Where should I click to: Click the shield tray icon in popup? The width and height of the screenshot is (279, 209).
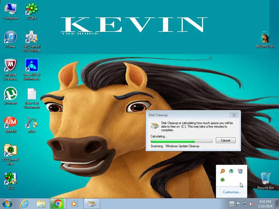coord(240,171)
